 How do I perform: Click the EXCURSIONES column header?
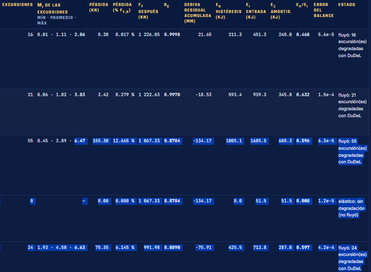[x=18, y=5]
